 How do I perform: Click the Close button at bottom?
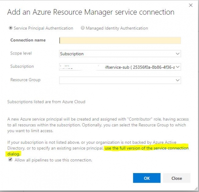point(176,178)
